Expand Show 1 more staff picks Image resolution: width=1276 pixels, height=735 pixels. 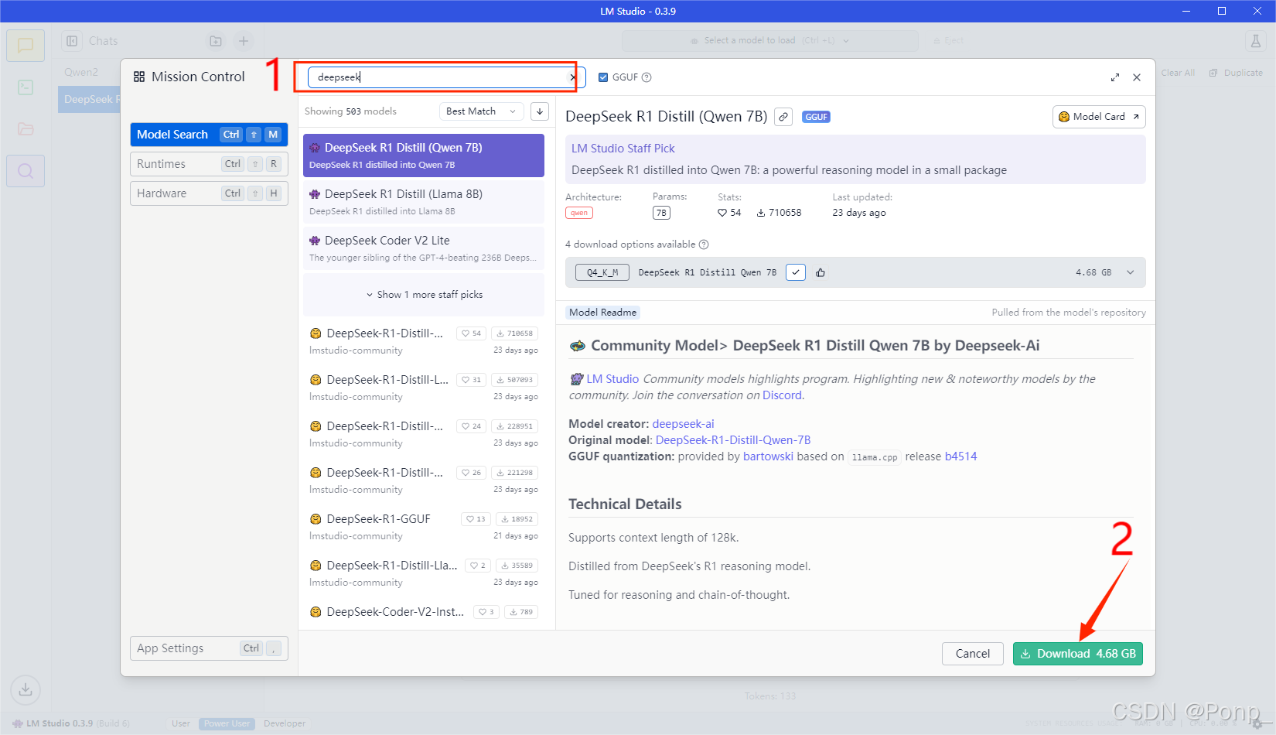424,295
